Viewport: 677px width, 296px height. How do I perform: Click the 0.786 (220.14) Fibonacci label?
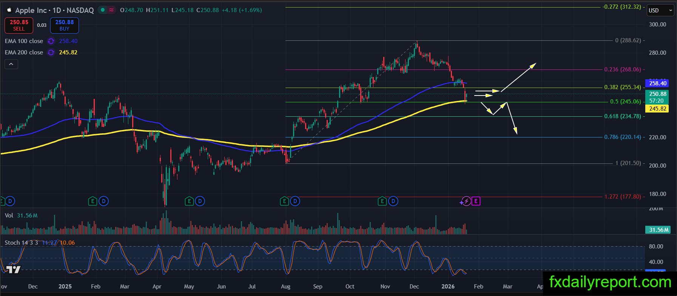(623, 137)
